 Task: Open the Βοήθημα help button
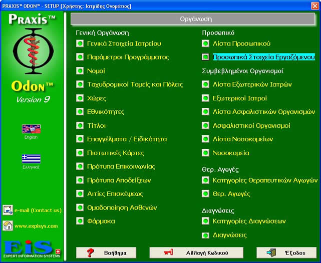[x=106, y=253]
